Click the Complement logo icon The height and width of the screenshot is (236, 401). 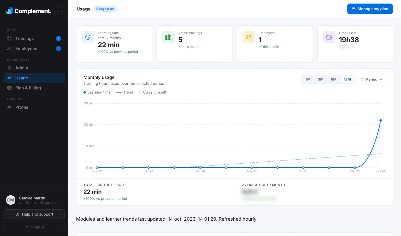(x=10, y=10)
